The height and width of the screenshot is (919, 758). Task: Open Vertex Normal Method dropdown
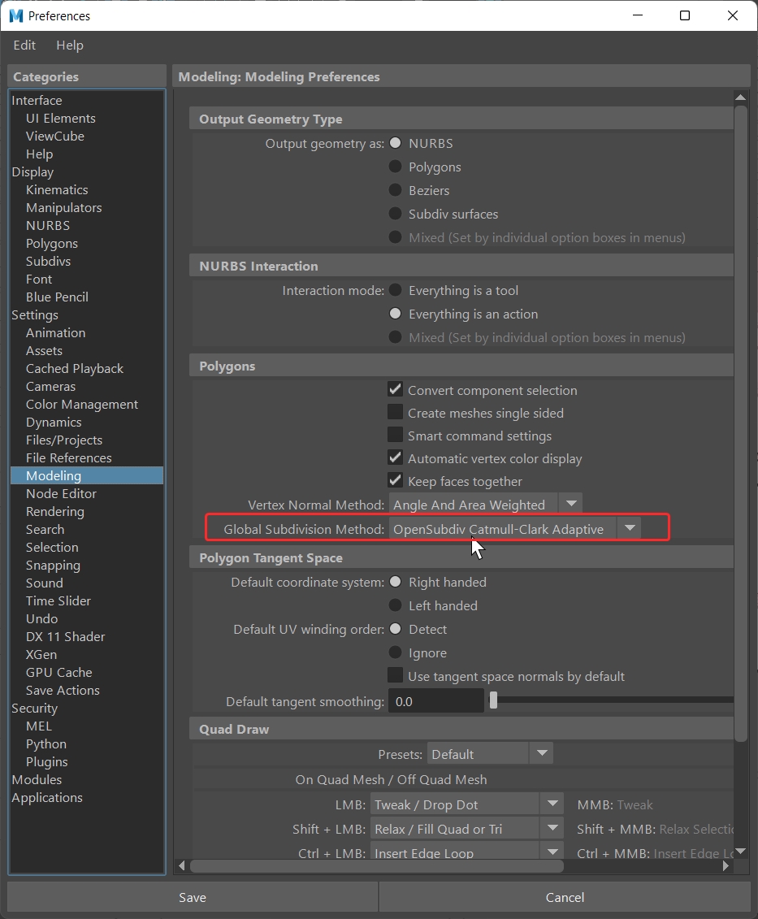tap(485, 504)
